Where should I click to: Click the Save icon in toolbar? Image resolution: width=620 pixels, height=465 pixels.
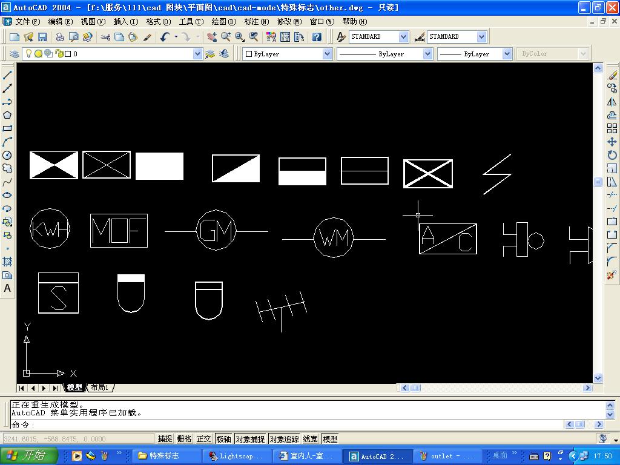click(x=42, y=37)
